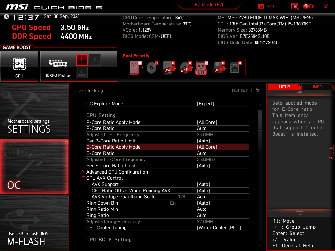Collapse the CPU AVX Control group
This screenshot has width=335, height=251.
pyautogui.click(x=83, y=178)
